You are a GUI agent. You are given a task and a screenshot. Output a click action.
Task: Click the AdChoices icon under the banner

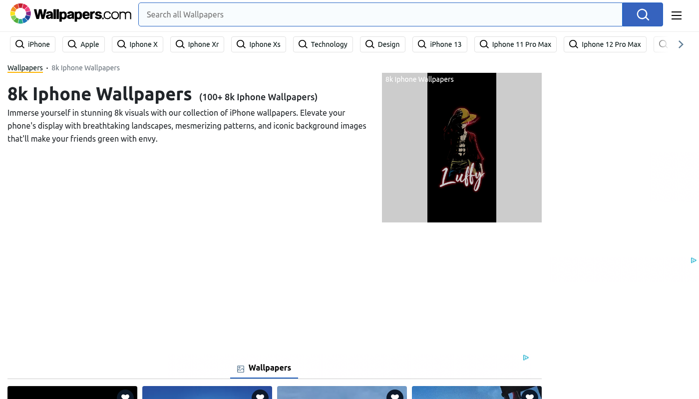(x=526, y=358)
